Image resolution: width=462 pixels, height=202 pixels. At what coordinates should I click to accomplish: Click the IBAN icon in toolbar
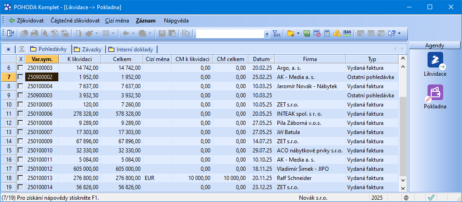[x=347, y=34]
